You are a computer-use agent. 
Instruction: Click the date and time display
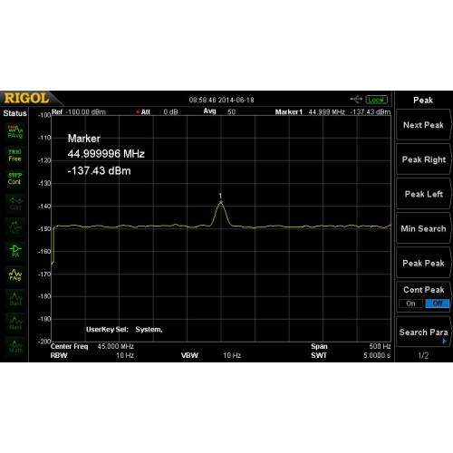[x=221, y=100]
